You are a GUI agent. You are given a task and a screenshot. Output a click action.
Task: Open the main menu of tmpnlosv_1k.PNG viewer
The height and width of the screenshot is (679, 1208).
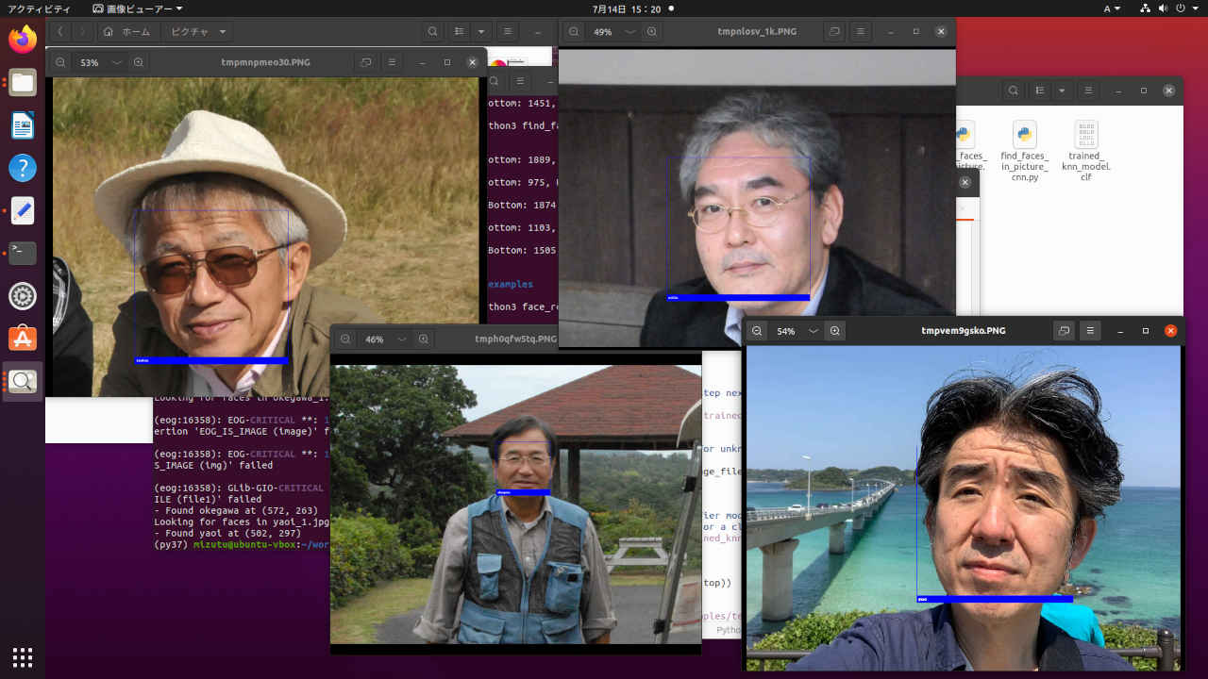click(x=862, y=32)
